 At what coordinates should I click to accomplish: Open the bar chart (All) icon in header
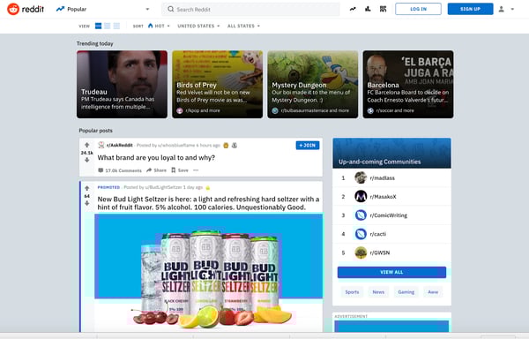[x=368, y=9]
